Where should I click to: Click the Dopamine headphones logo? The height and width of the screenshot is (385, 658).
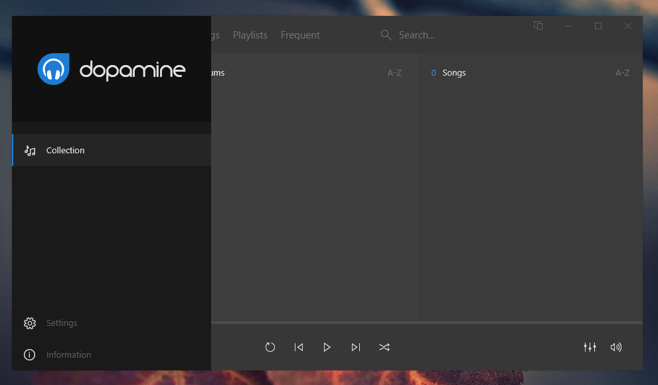(54, 69)
